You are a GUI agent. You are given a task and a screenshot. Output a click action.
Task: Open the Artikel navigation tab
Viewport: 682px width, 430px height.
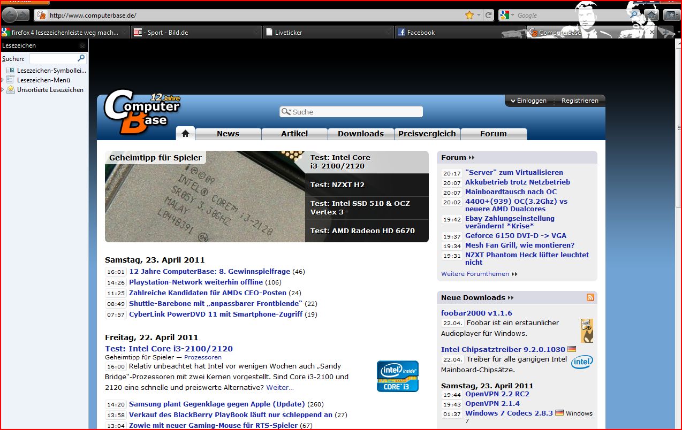pyautogui.click(x=294, y=134)
